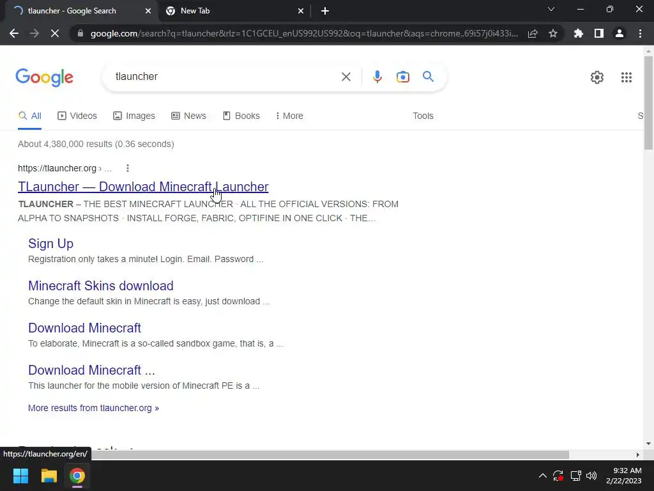
Task: Open Google quick settings gear
Action: (x=597, y=77)
